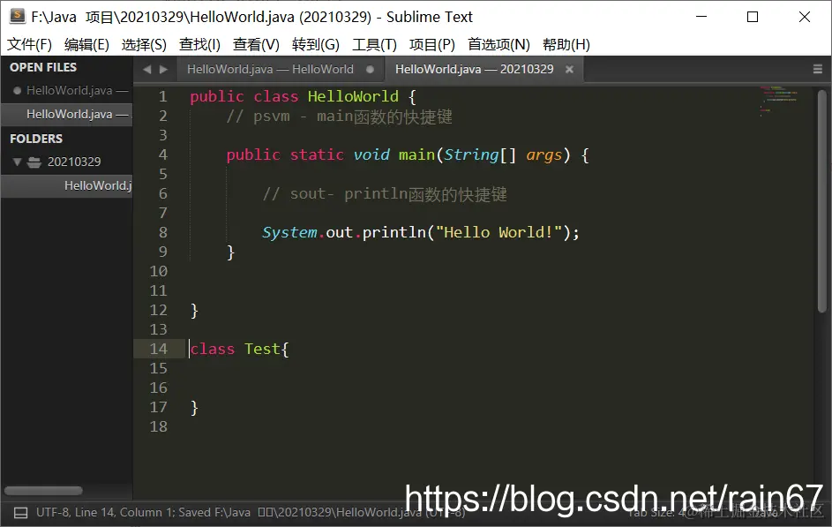The width and height of the screenshot is (832, 527).
Task: Collapse the 20210329 folder triangle
Action: click(x=17, y=162)
